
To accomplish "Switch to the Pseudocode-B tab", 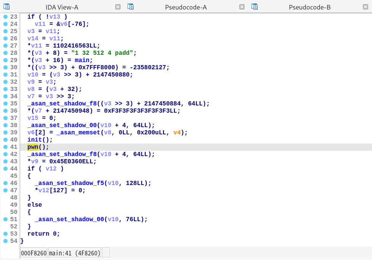I will [x=310, y=7].
